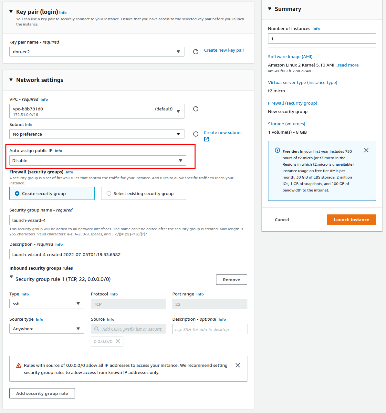Open external link icon for new subnet
This screenshot has width=386, height=413.
pos(206,139)
